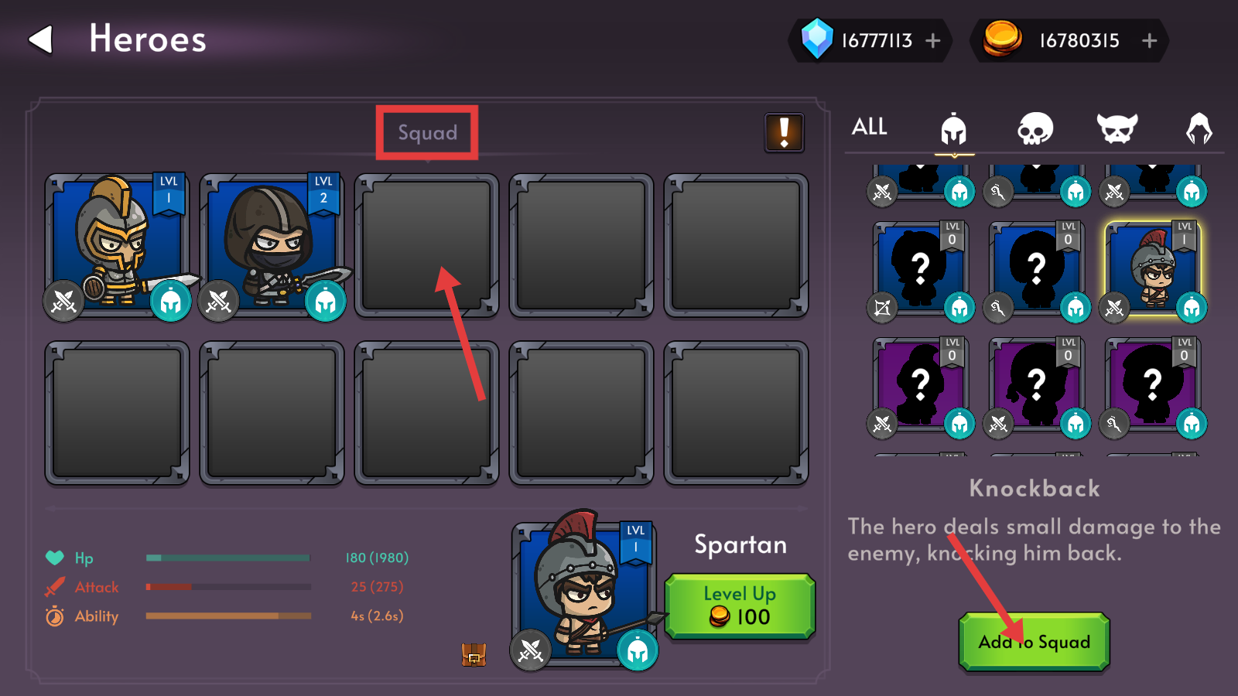1238x696 pixels.
Task: Filter heroes by the skull icon
Action: coord(1035,128)
